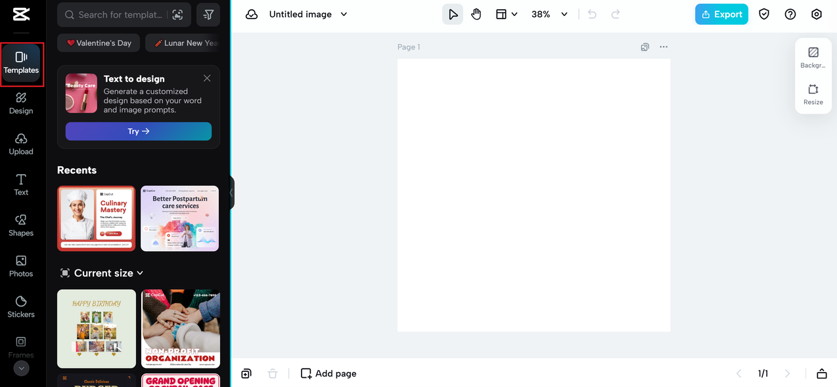Open the Culinary Mastery recent template

pos(97,218)
